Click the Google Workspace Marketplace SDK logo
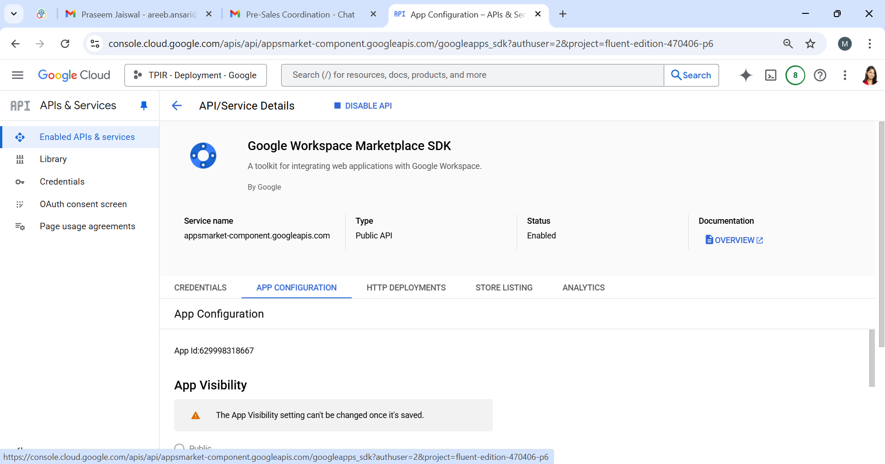Image resolution: width=885 pixels, height=464 pixels. 203,156
